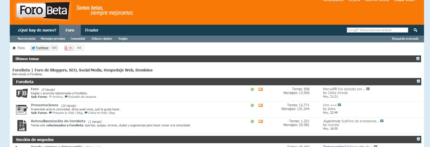Click green status icon in Retroalimentación row
This screenshot has height=147, width=430.
coord(252,121)
